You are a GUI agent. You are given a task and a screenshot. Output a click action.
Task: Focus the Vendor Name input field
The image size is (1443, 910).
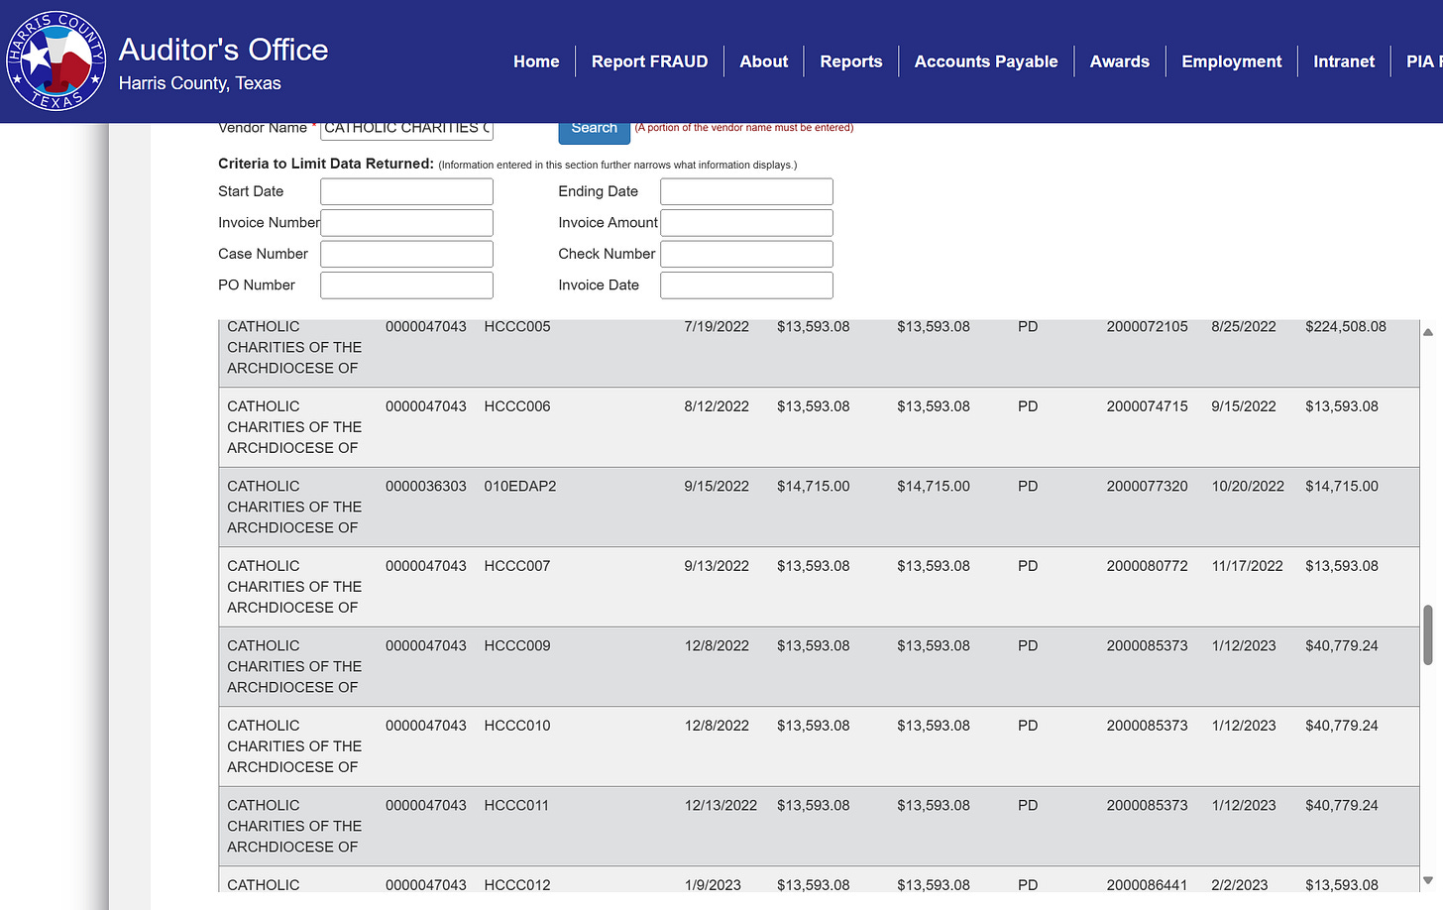(406, 129)
